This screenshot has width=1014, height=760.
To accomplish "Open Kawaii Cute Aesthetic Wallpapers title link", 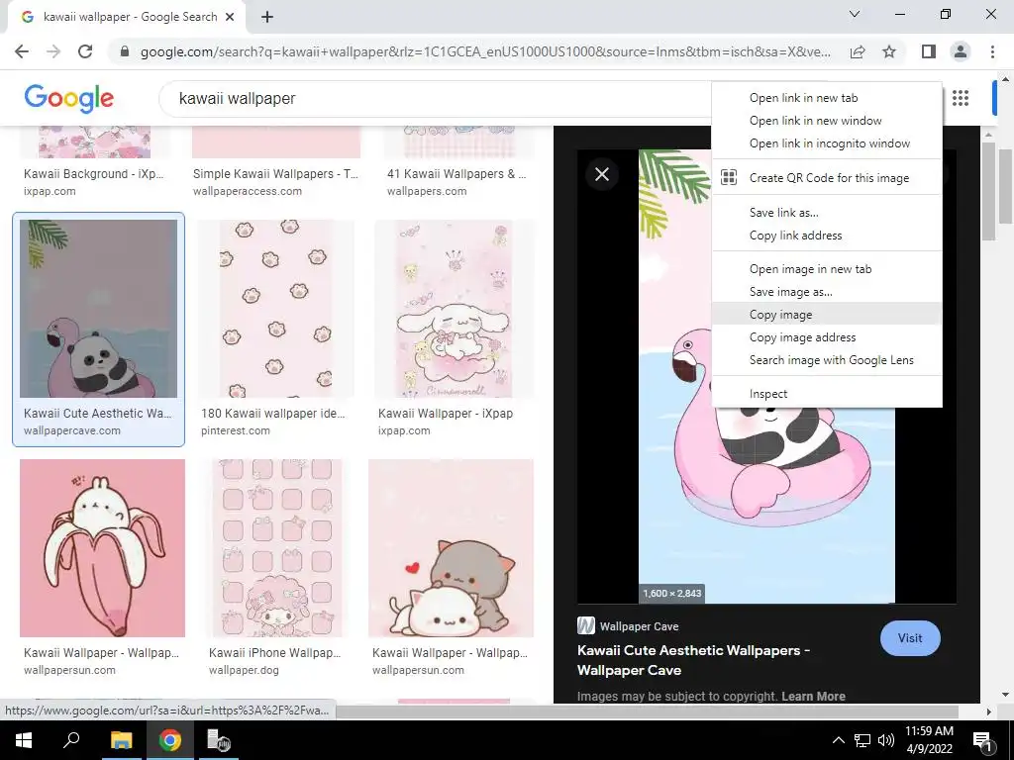I will point(693,660).
